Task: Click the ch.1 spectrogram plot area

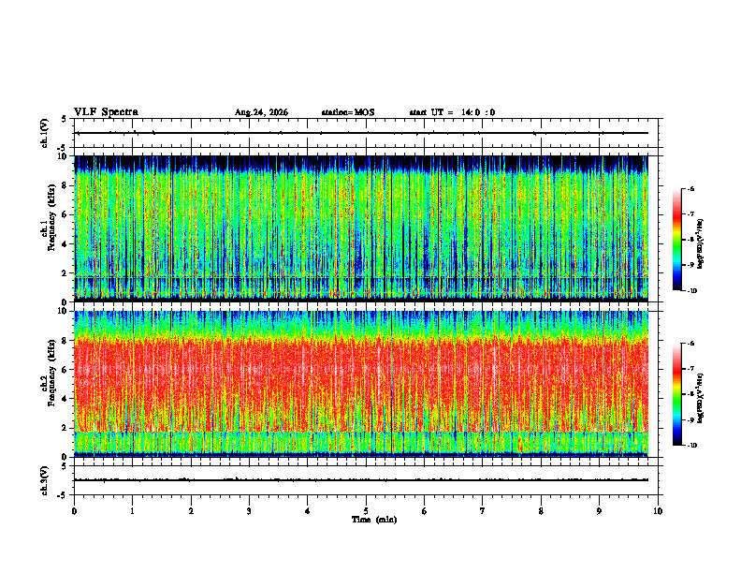Action: tap(361, 228)
